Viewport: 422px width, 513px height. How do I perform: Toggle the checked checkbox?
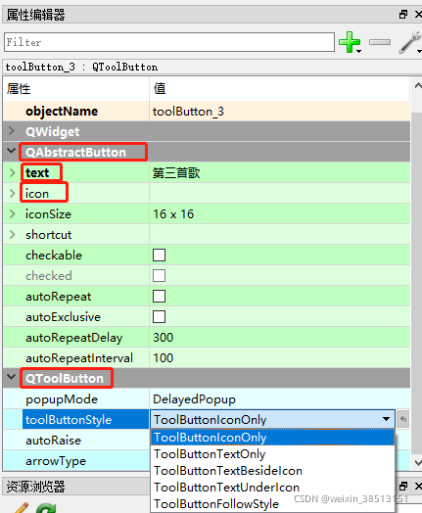point(159,275)
